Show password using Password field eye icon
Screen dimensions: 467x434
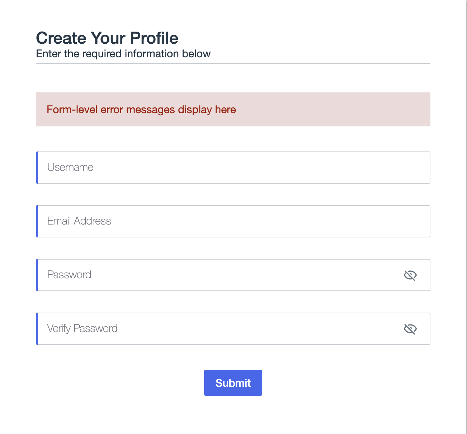click(410, 275)
